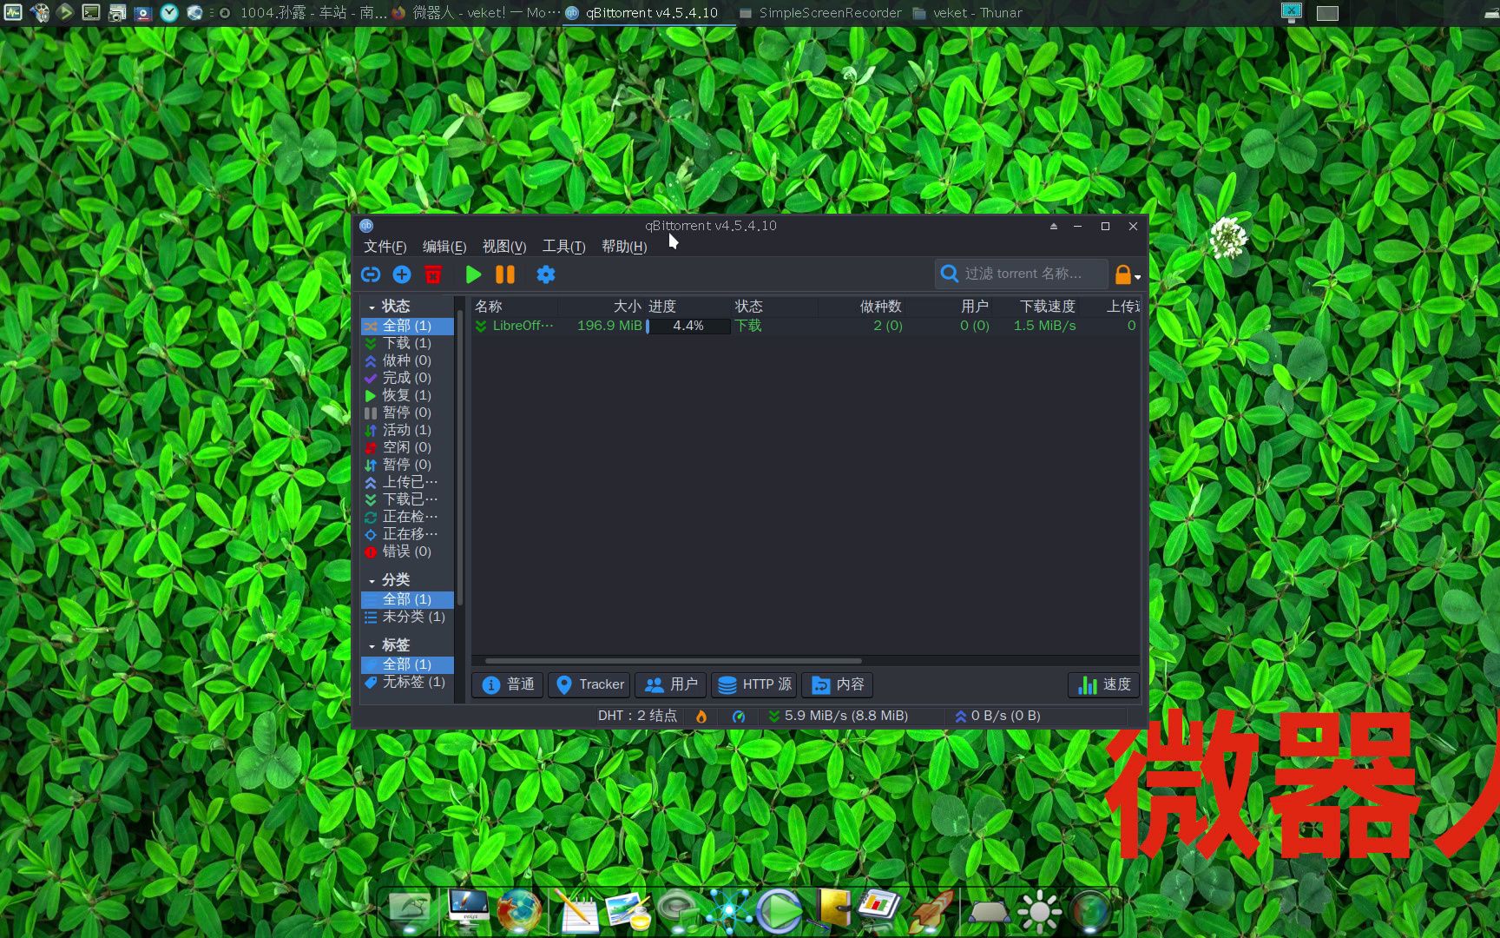Sort by the 用户 column header
Image resolution: width=1500 pixels, height=938 pixels.
point(948,307)
